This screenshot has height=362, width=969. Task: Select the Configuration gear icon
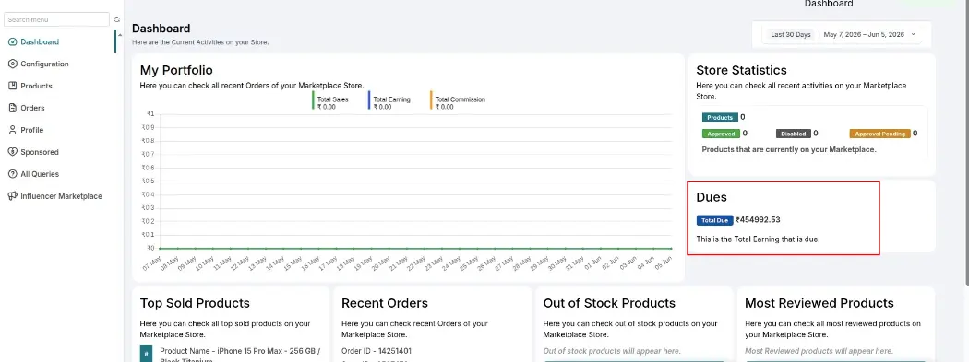tap(12, 64)
